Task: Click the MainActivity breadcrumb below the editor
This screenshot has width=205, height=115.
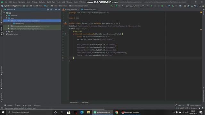Action: point(74,102)
